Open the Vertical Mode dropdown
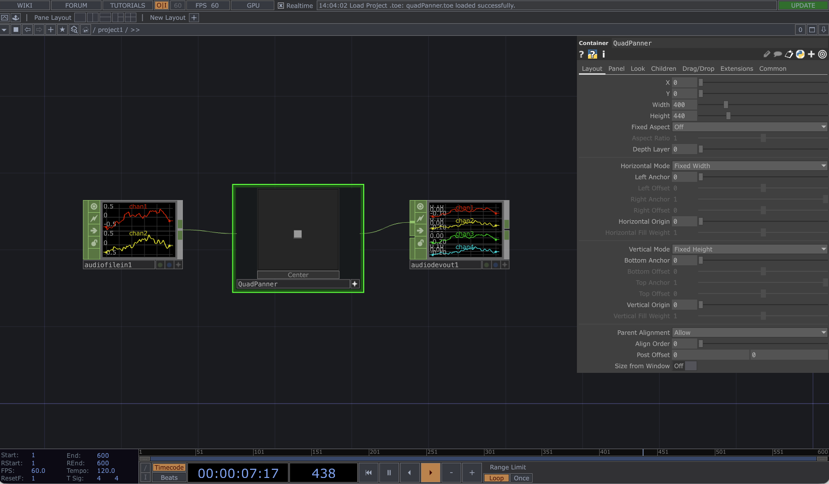The height and width of the screenshot is (484, 829). point(750,249)
